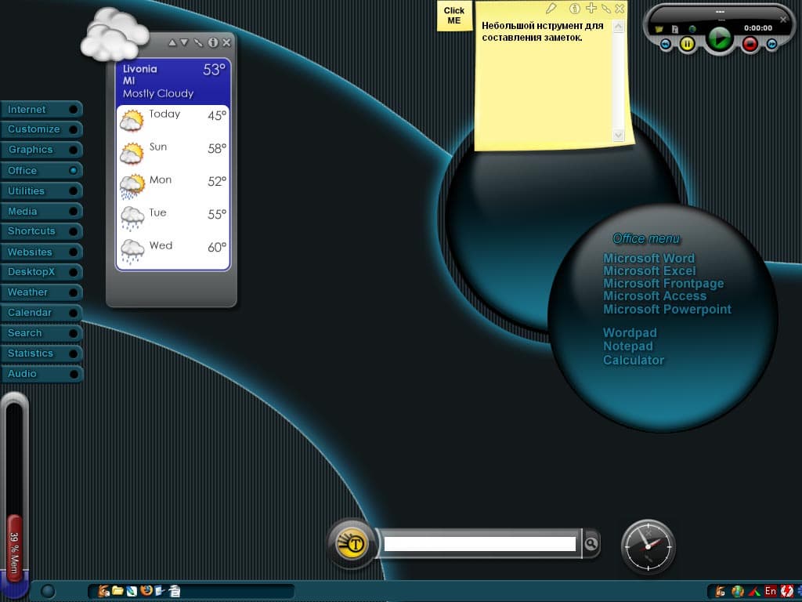Click the red flash icon in the tray
Viewport: 802px width, 602px height.
(786, 591)
